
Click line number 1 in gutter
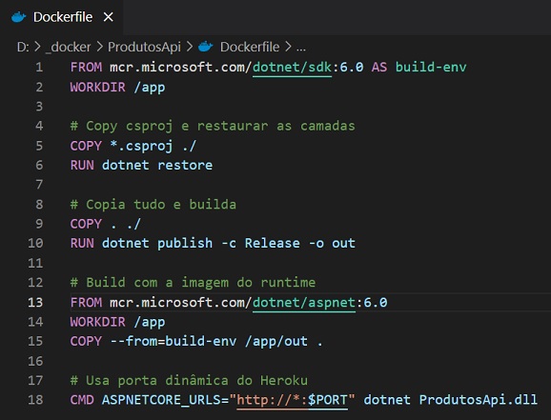pyautogui.click(x=39, y=67)
